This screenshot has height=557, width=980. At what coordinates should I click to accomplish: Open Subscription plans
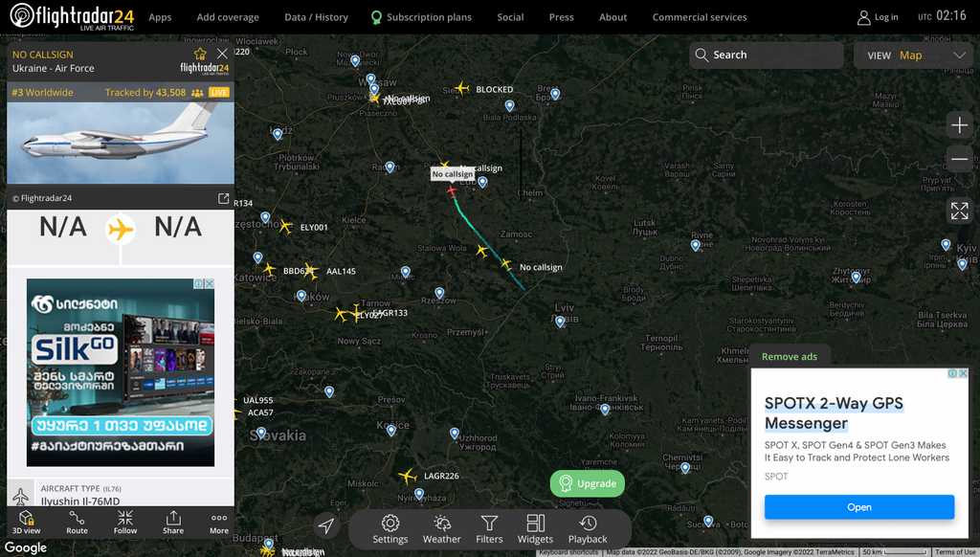click(421, 17)
